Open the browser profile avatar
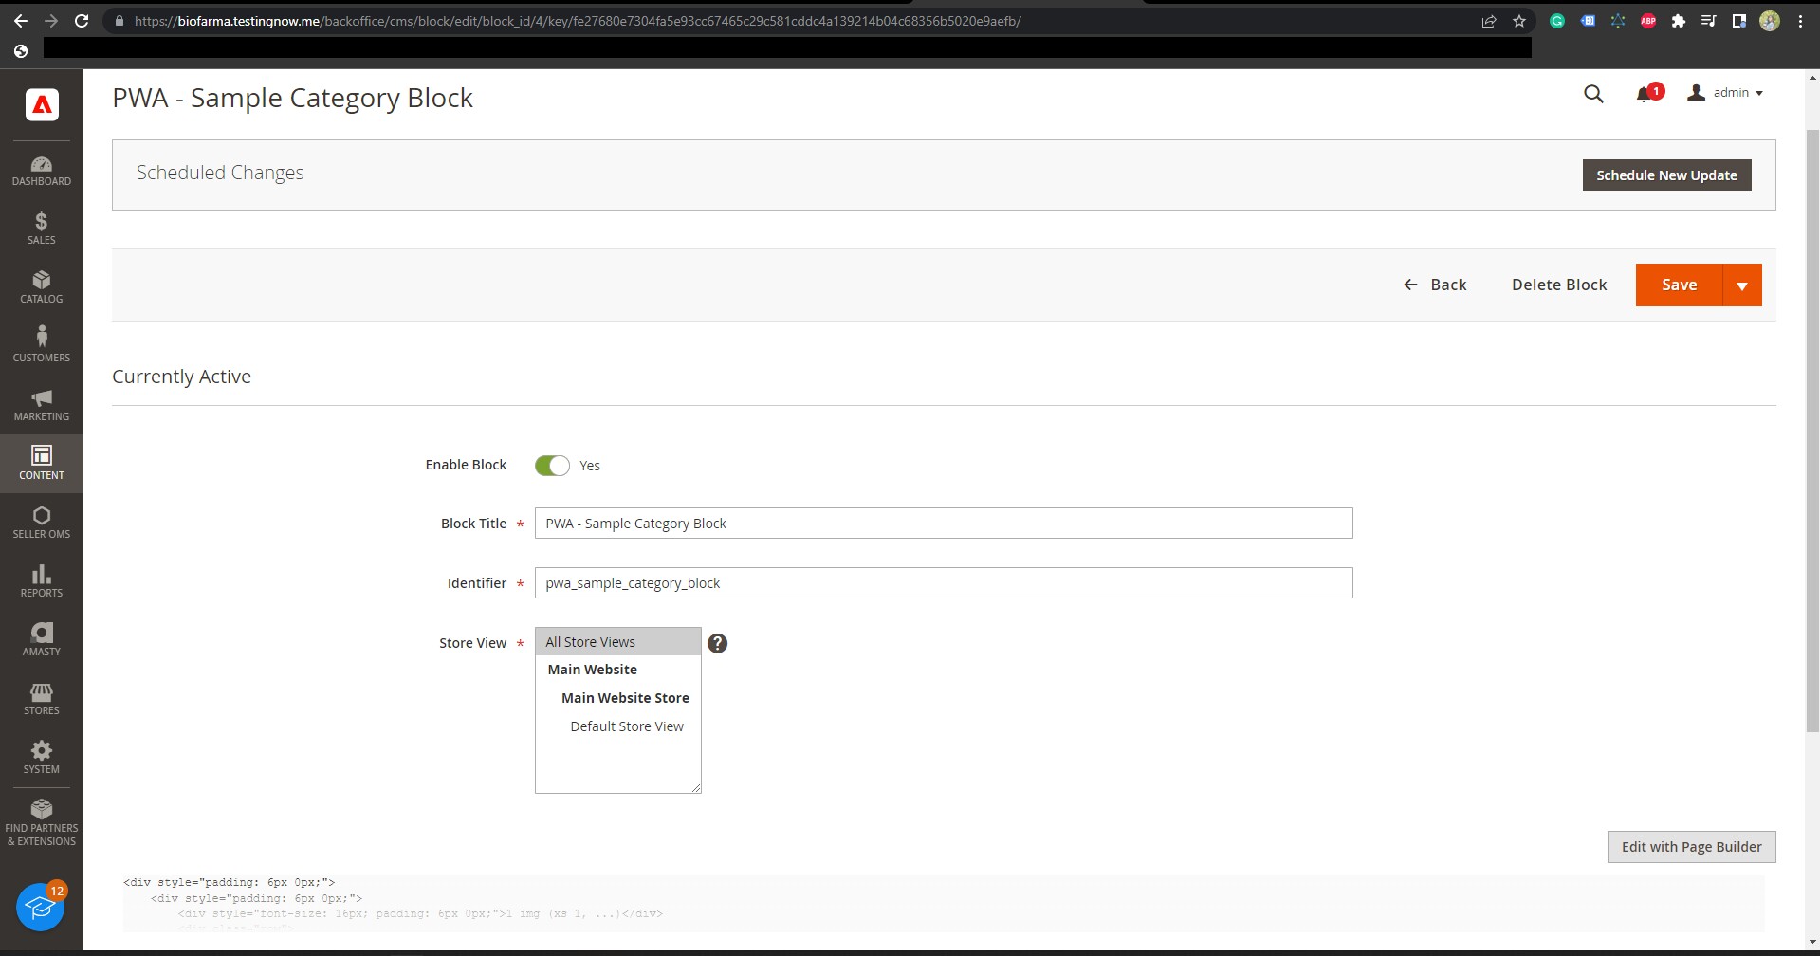Screen dimensions: 1820x956 [1770, 21]
